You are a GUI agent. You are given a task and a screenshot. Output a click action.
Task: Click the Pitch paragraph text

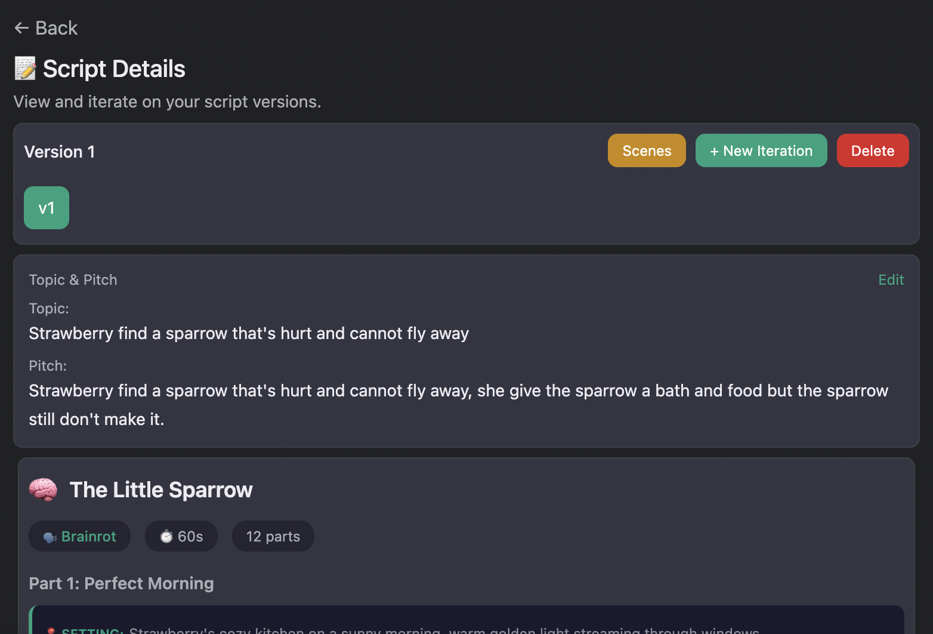[458, 391]
